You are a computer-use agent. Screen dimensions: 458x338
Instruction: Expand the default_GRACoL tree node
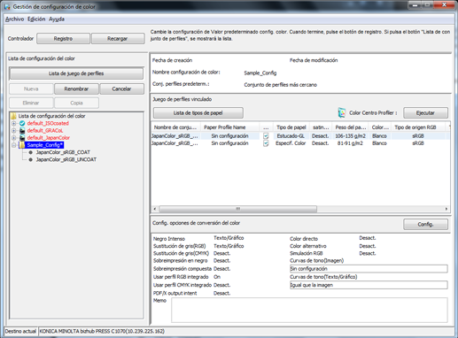click(14, 130)
